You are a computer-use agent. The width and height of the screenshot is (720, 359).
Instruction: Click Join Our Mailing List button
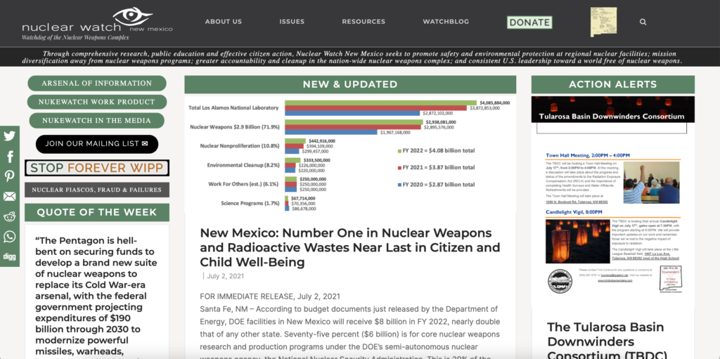pos(97,144)
